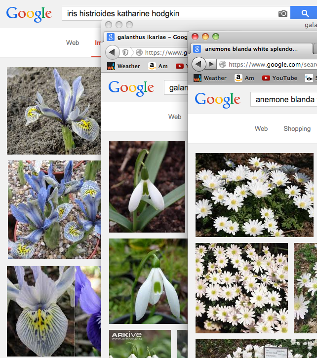Viewport: 317px width, 358px height.
Task: Select the anemone blanda white splendour tab
Action: [x=251, y=49]
